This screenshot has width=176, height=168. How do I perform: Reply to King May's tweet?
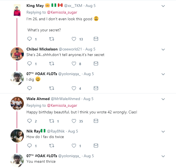coord(30,39)
